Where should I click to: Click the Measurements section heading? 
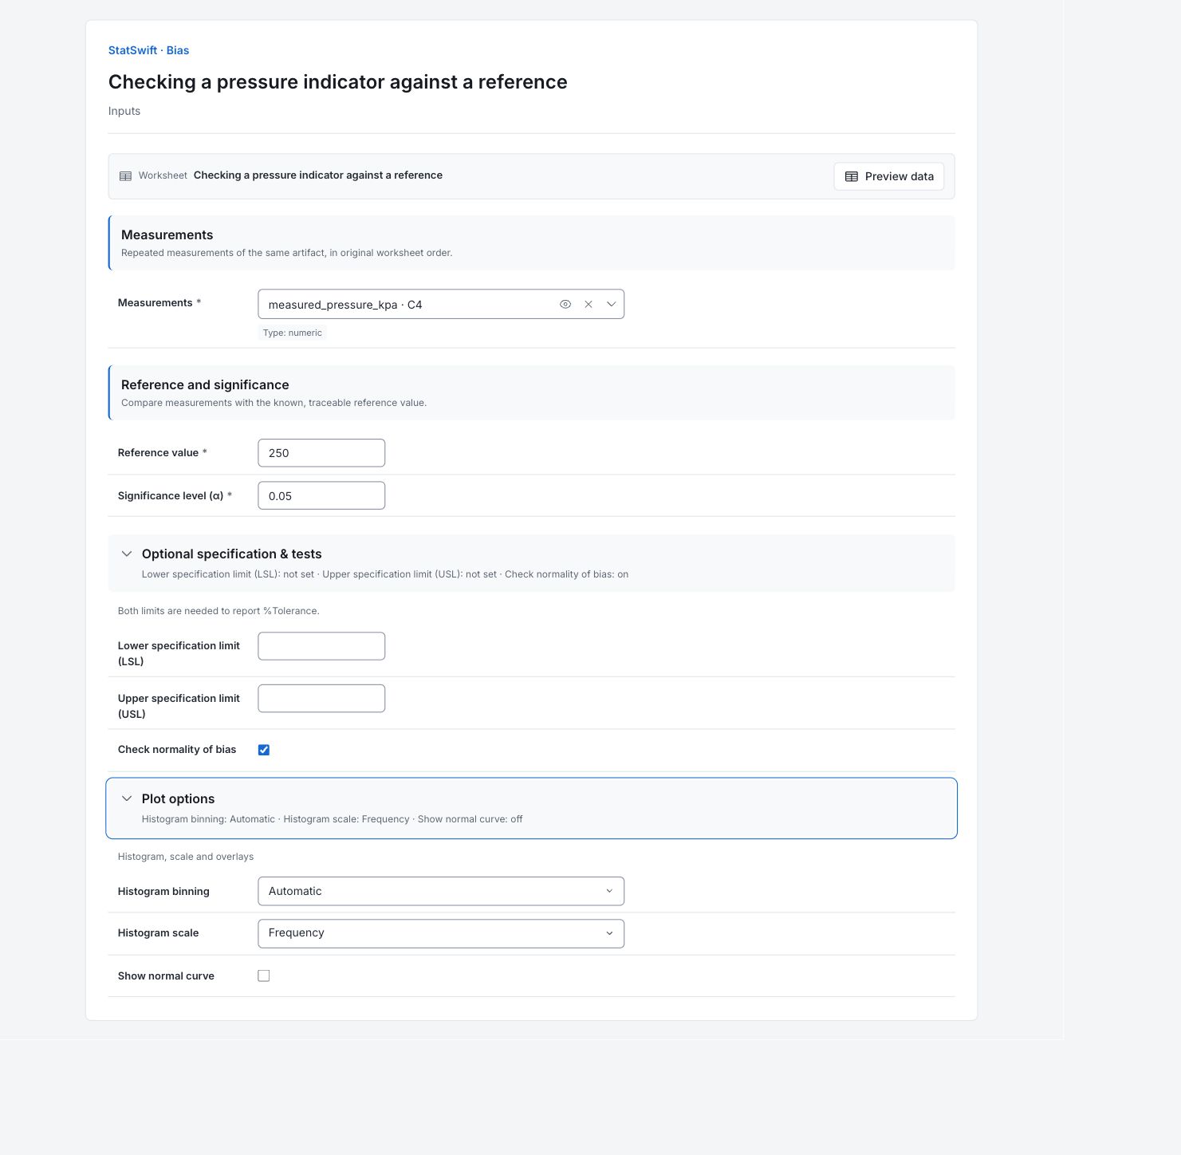point(167,235)
